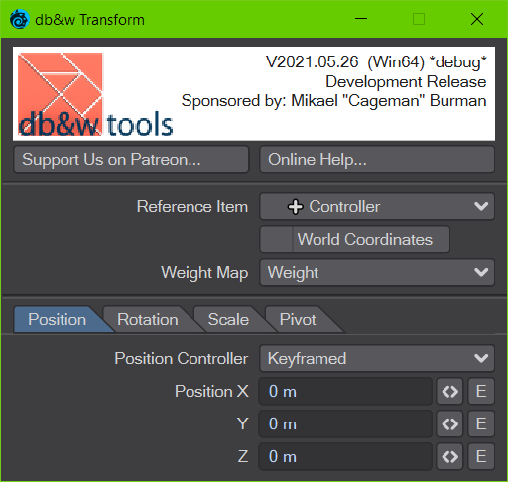The width and height of the screenshot is (508, 482).
Task: Open the Position Controller Keyframed dropdown
Action: [x=377, y=359]
